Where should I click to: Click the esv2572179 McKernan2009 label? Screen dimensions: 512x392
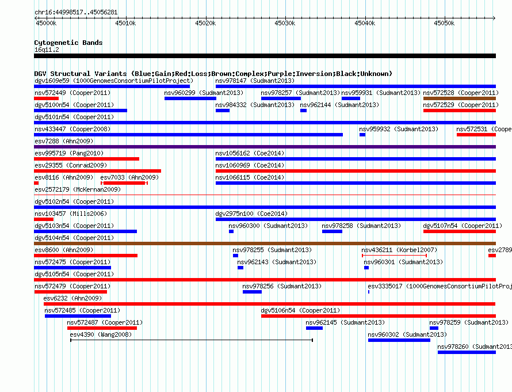pyautogui.click(x=78, y=189)
